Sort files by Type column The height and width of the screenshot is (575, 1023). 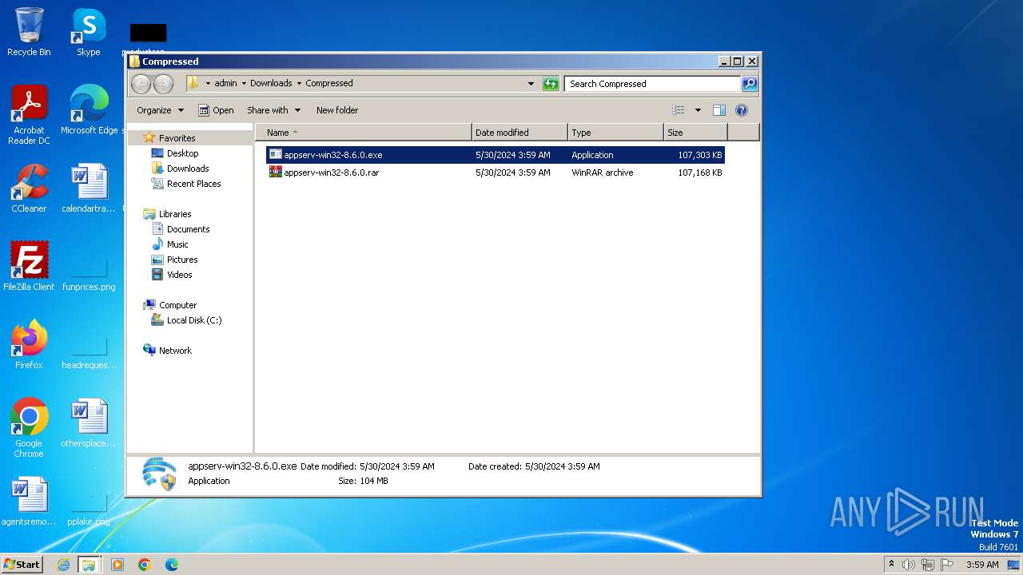click(615, 133)
